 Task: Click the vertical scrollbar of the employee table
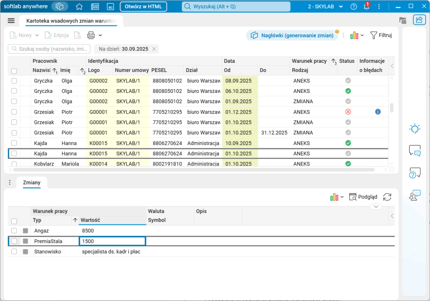(x=391, y=107)
